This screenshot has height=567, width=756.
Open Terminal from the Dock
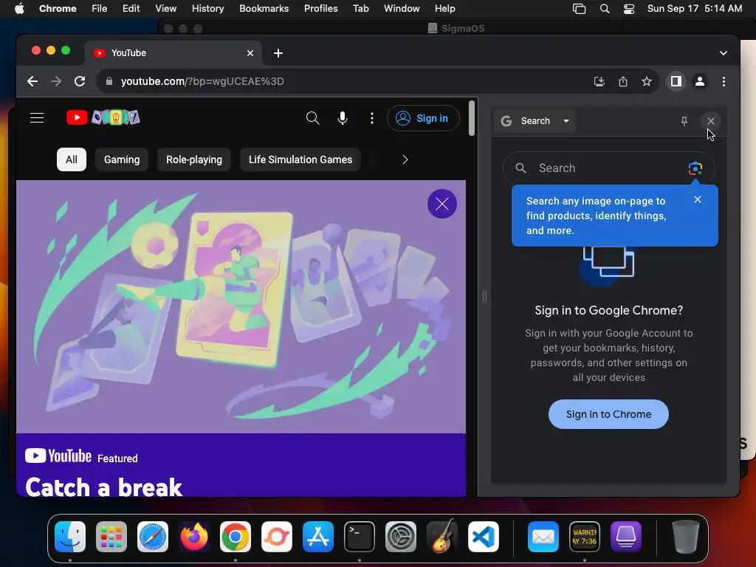click(x=360, y=537)
